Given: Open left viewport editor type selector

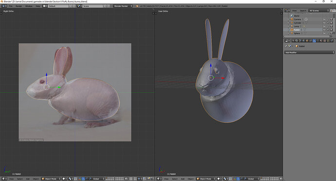Looking at the screenshot, I should tap(4, 179).
